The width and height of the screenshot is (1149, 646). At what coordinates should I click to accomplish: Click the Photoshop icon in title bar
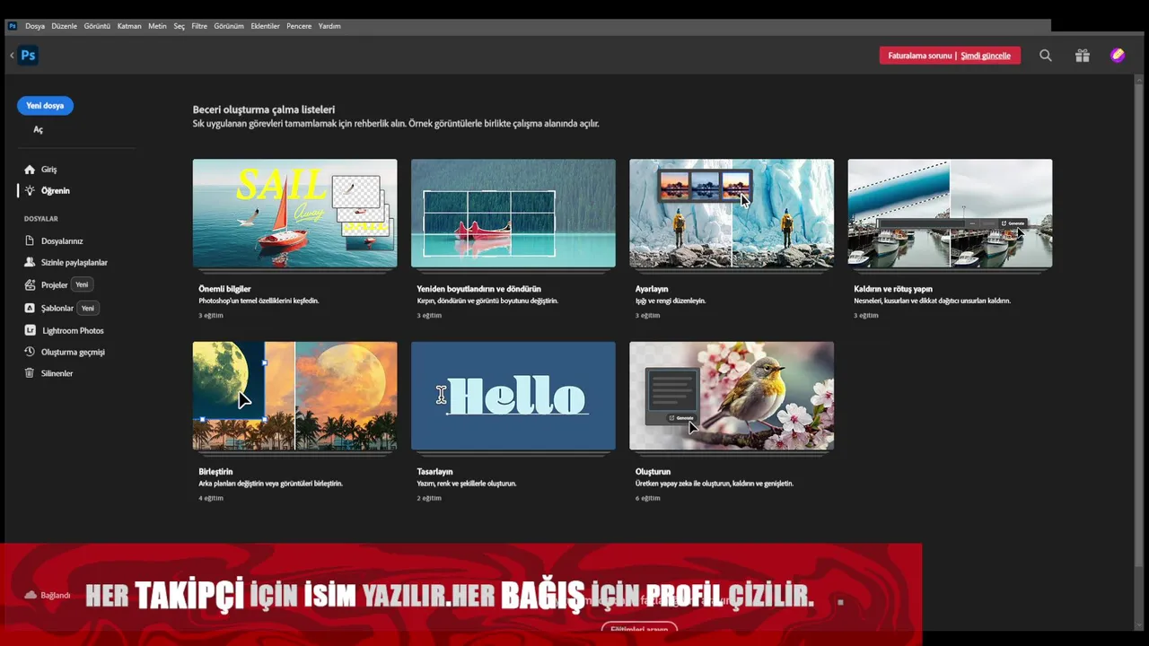pyautogui.click(x=13, y=26)
